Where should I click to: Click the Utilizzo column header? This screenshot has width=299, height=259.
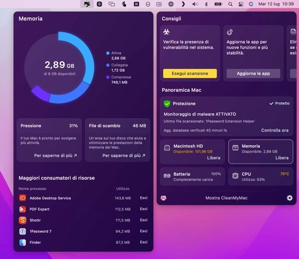(123, 188)
